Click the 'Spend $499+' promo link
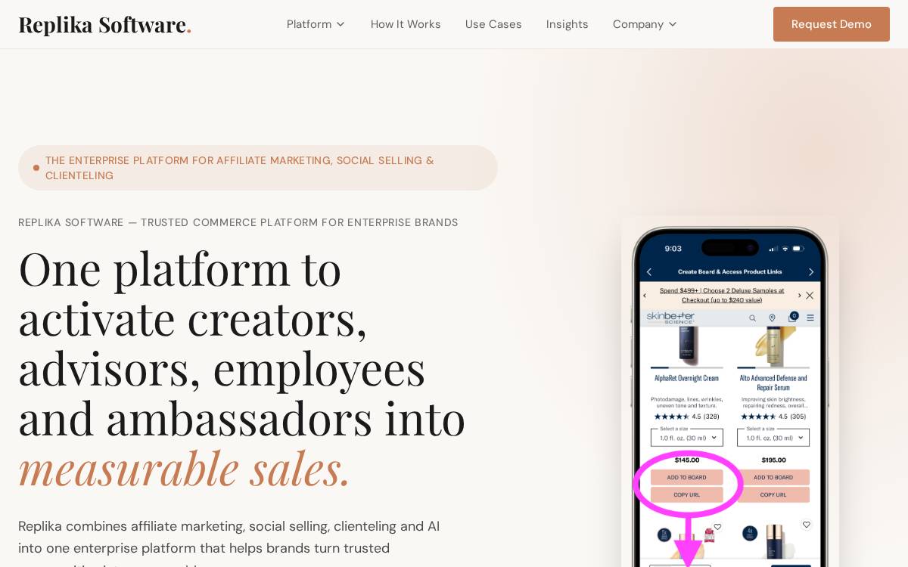 click(722, 295)
